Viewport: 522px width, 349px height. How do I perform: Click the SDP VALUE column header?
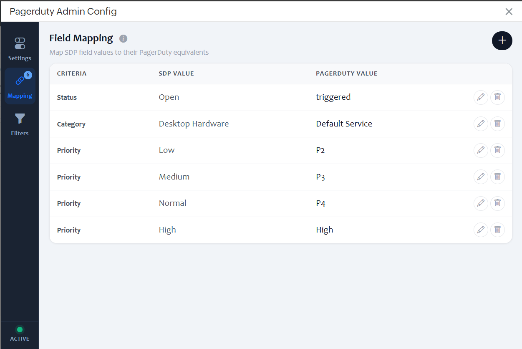[x=177, y=73]
